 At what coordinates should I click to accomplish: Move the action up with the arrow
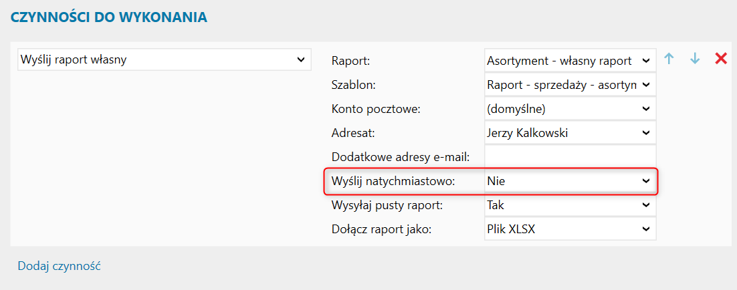coord(669,59)
